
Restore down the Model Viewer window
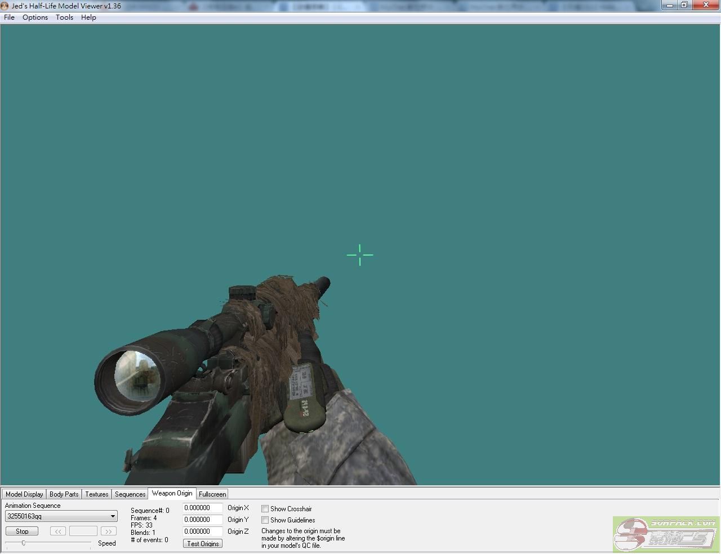coord(684,5)
